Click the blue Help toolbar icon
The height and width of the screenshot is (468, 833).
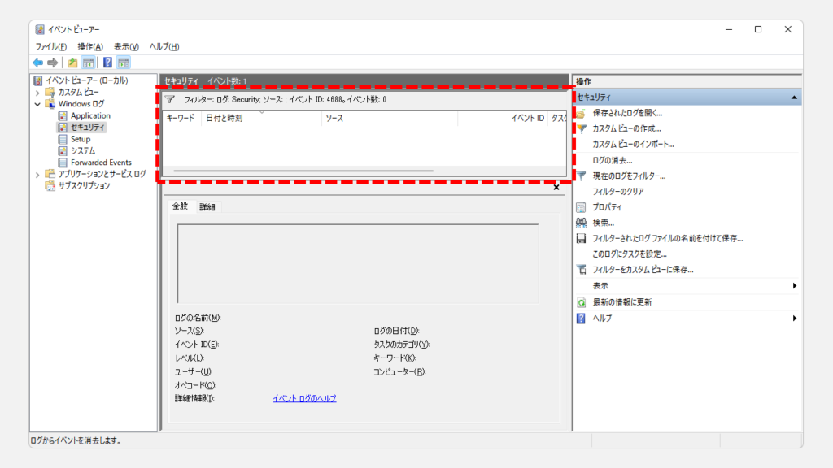pos(107,63)
